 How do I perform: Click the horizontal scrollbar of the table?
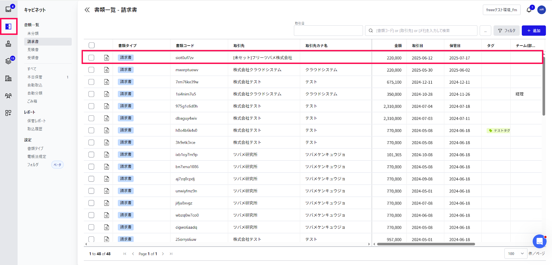coord(426,244)
